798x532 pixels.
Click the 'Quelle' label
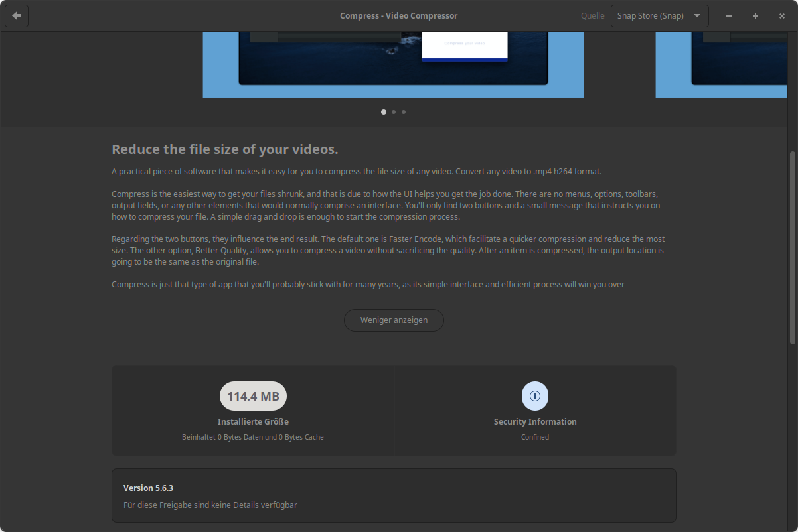pyautogui.click(x=592, y=16)
